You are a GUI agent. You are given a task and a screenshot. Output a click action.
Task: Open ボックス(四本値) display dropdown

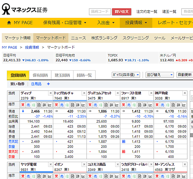pyautogui.click(x=126, y=75)
